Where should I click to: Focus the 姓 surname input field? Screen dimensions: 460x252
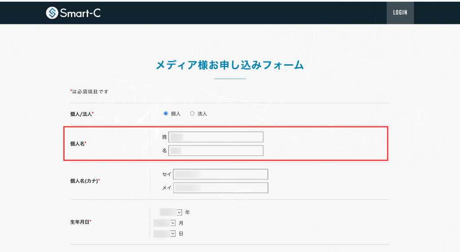[x=216, y=137]
